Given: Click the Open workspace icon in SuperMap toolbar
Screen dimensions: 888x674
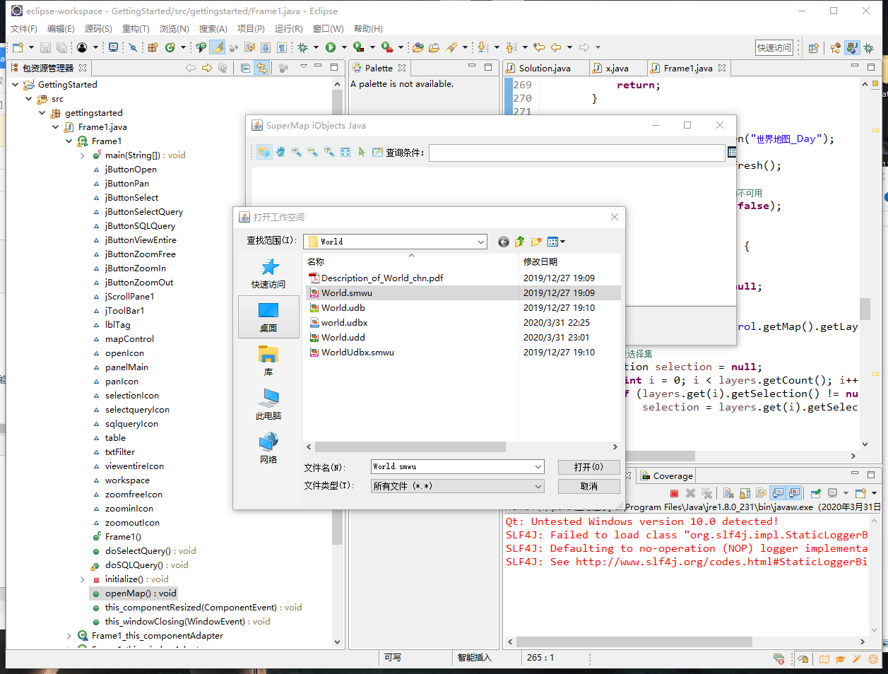Looking at the screenshot, I should 264,152.
